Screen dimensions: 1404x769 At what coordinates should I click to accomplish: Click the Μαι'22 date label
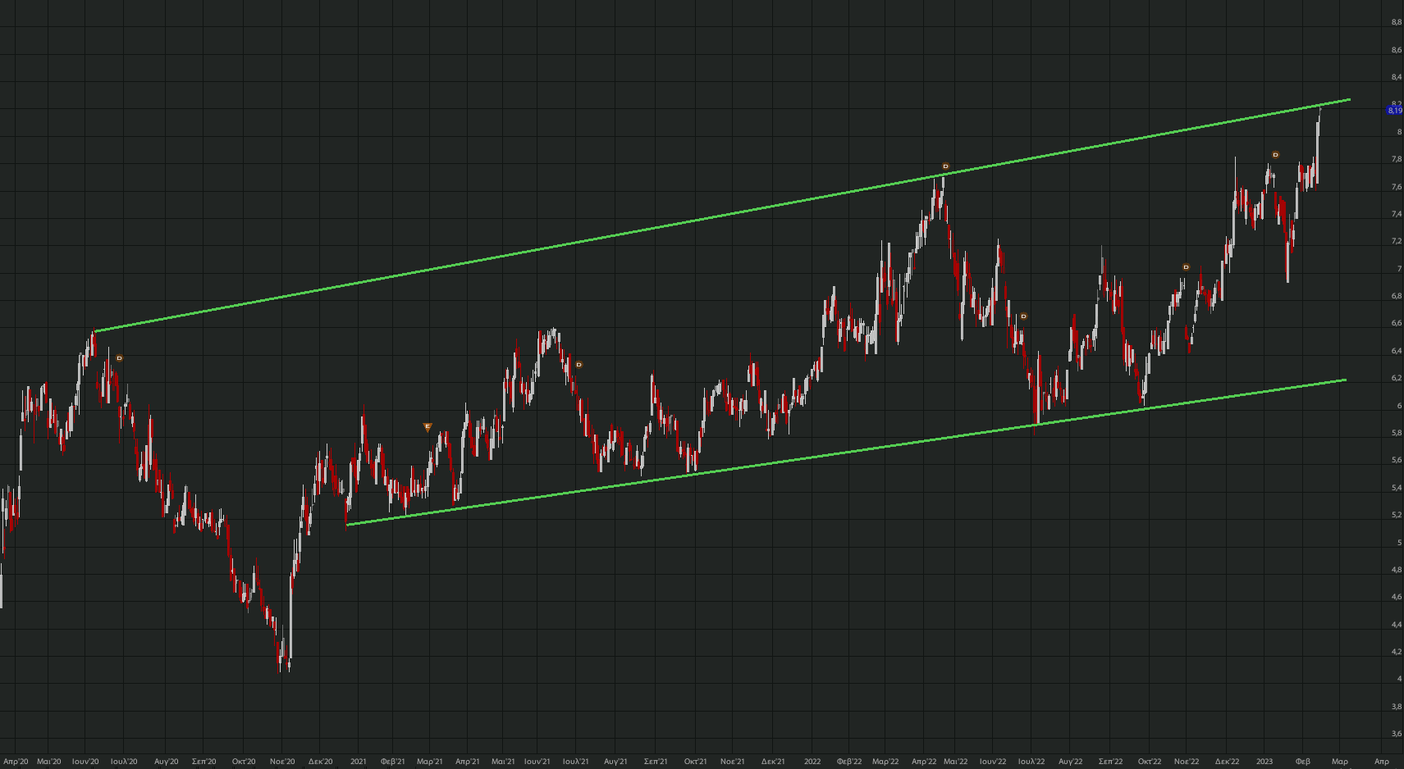click(x=956, y=762)
